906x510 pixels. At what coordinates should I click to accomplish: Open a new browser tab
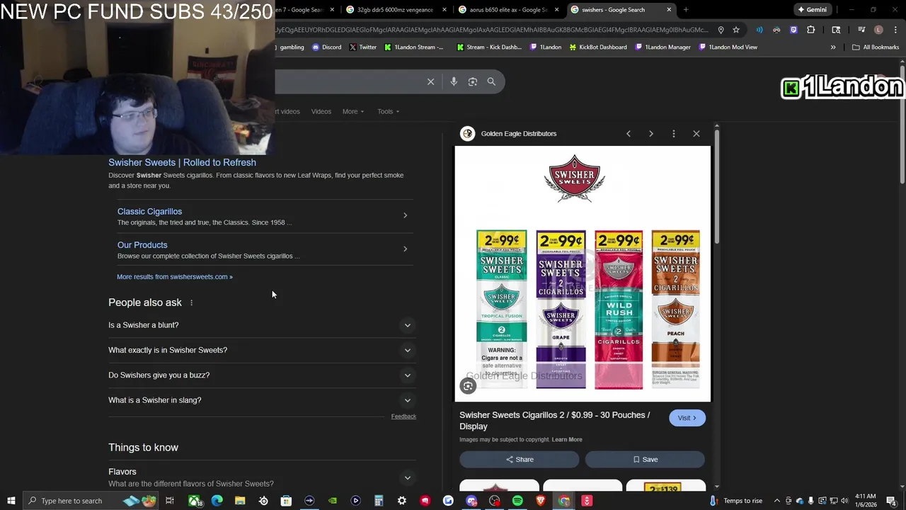click(x=686, y=10)
